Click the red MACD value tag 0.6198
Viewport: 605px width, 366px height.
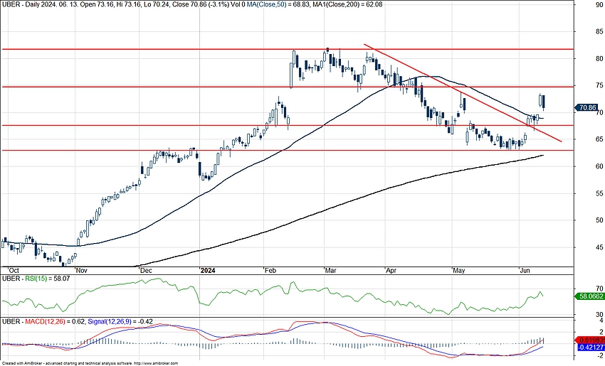(x=589, y=340)
